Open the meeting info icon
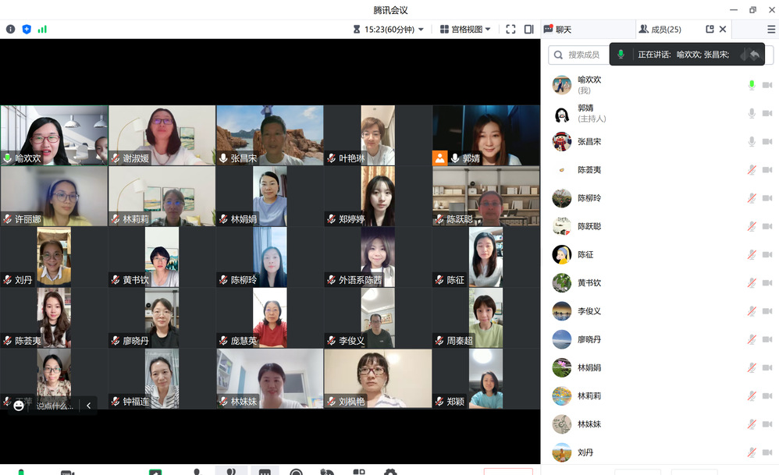 coord(10,30)
